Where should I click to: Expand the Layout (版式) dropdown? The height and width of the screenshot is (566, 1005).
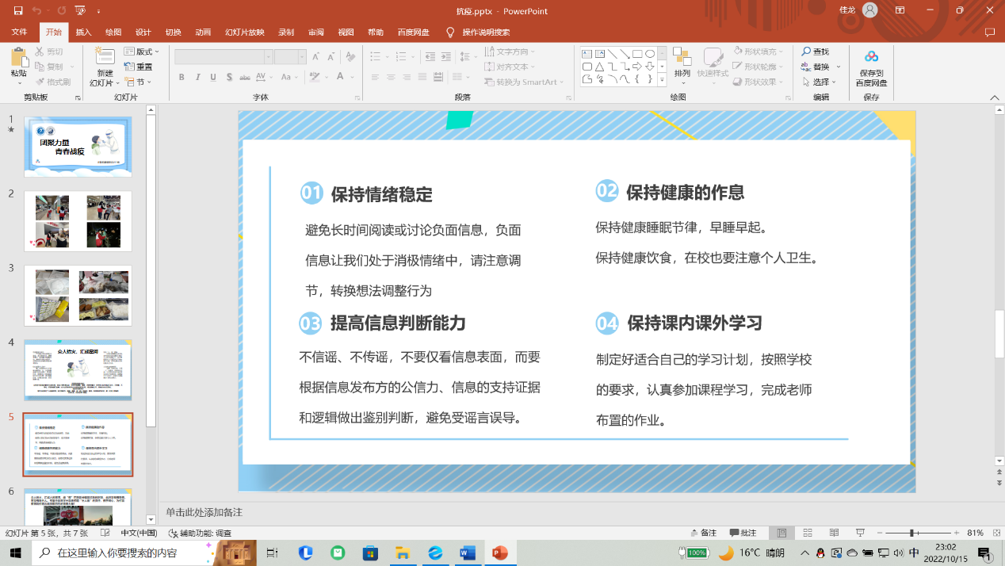143,52
